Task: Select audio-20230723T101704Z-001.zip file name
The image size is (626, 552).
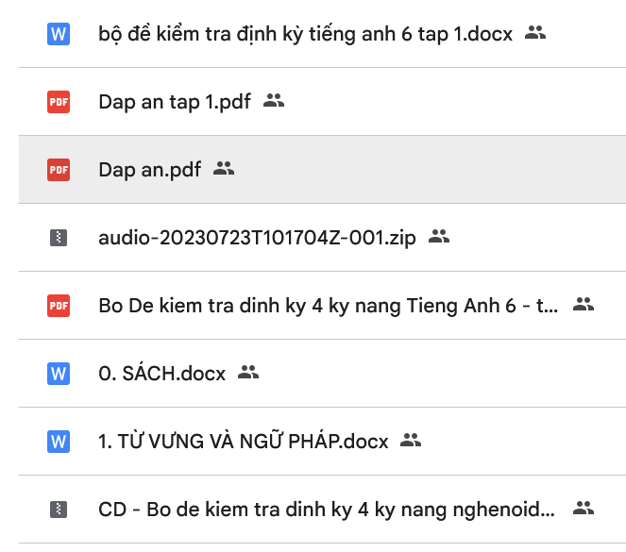Action: (257, 238)
